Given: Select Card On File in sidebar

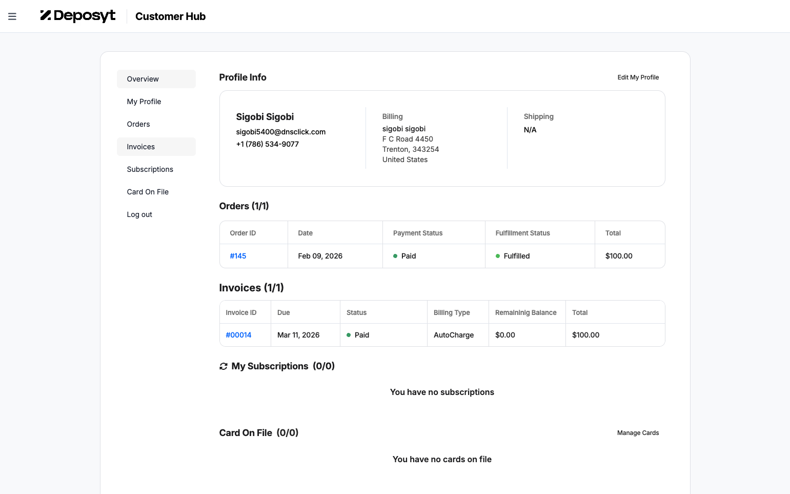Looking at the screenshot, I should [x=156, y=192].
